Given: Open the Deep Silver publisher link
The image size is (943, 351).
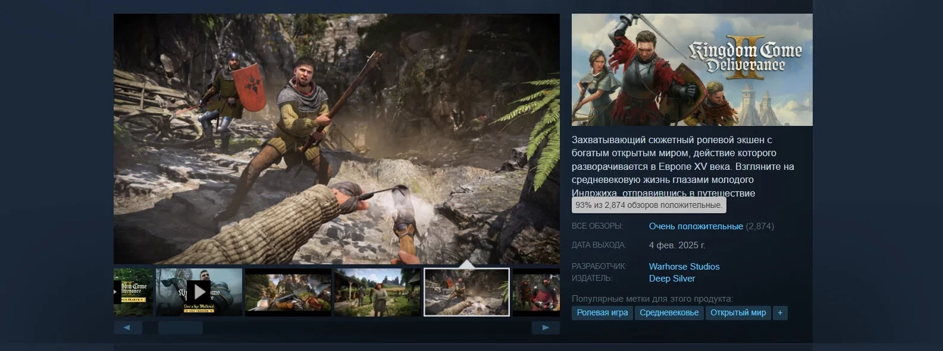Looking at the screenshot, I should 672,279.
